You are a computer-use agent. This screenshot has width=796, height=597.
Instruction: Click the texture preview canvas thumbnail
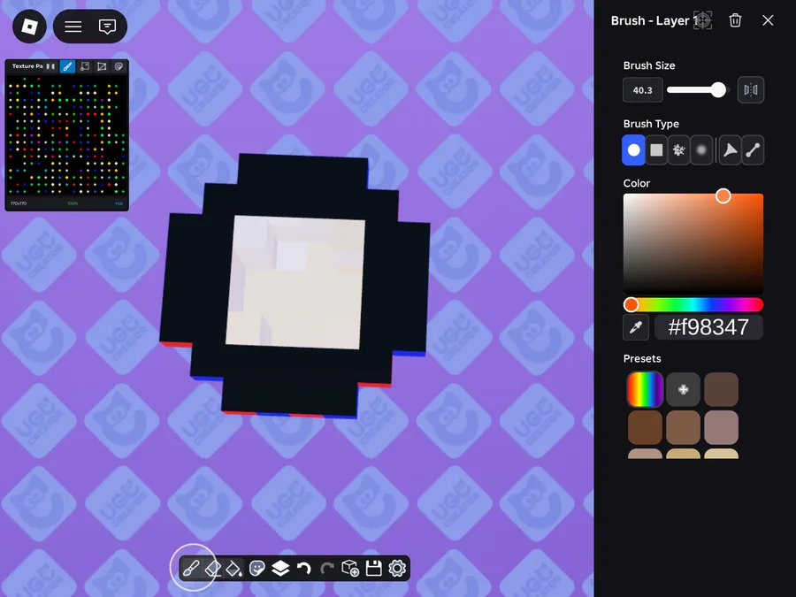point(66,137)
